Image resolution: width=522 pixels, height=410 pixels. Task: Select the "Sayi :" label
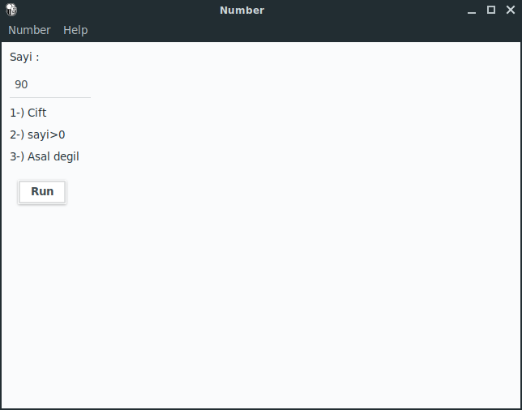[24, 58]
